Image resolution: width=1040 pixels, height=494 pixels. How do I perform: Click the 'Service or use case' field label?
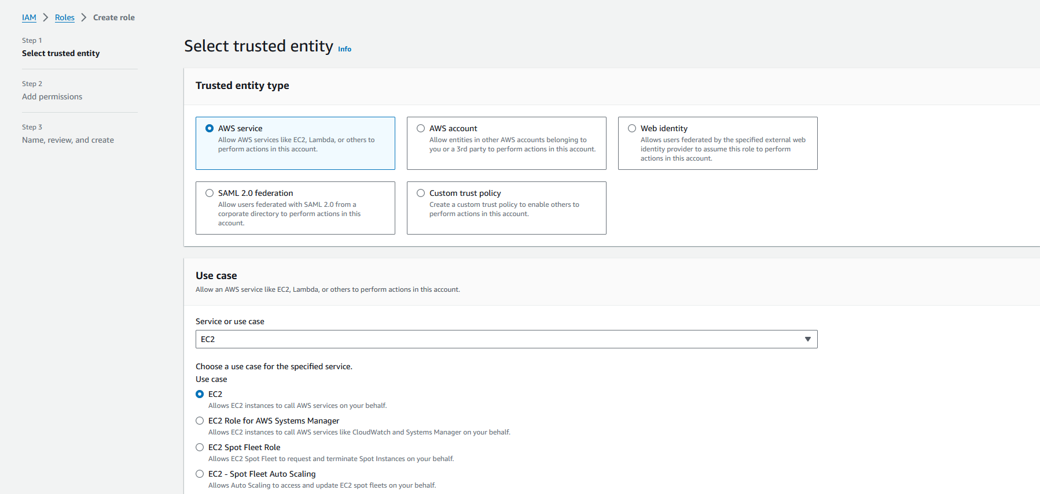pyautogui.click(x=230, y=321)
